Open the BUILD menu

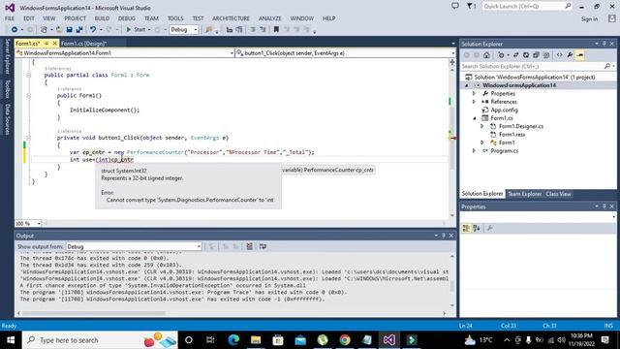102,18
